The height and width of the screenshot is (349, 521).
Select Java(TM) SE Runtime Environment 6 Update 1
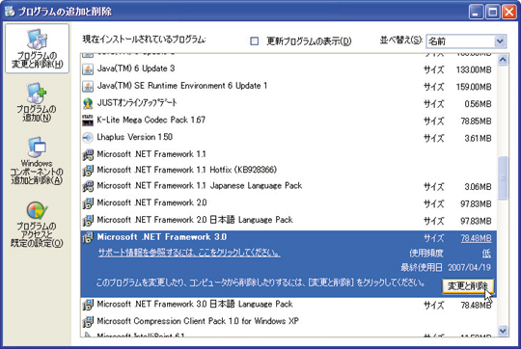pos(288,87)
